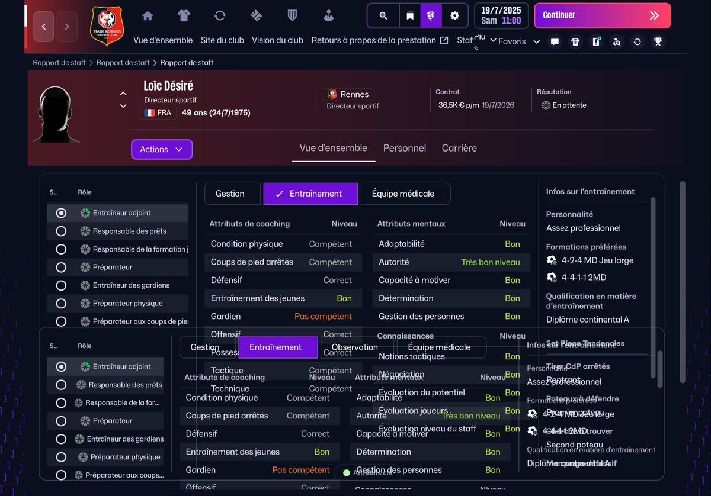
Task: Click the reputation icon beside En attente
Action: (x=546, y=105)
